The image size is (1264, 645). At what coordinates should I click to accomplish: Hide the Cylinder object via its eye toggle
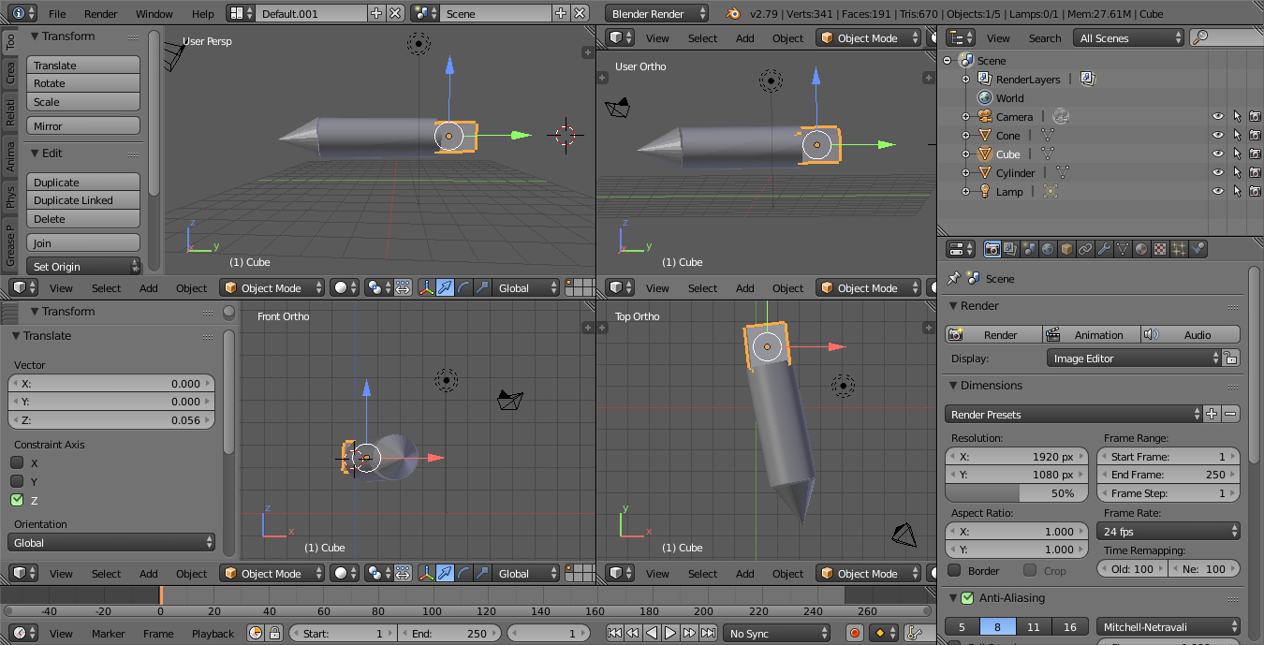[1217, 172]
